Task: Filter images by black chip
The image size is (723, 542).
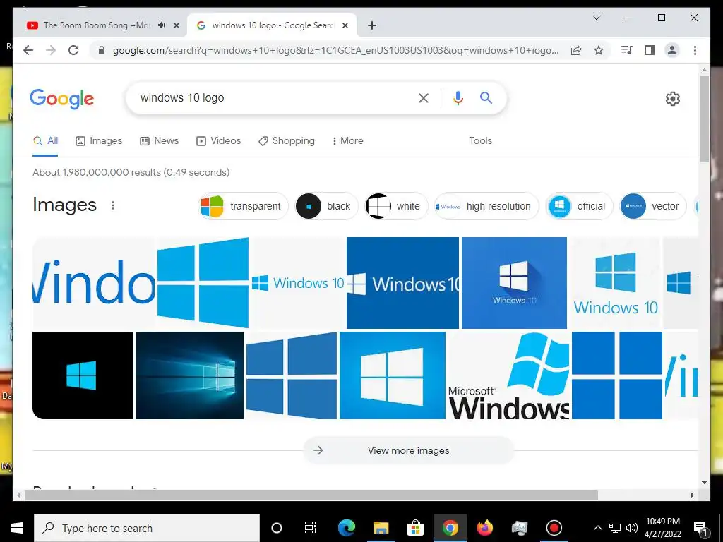Action: 326,206
